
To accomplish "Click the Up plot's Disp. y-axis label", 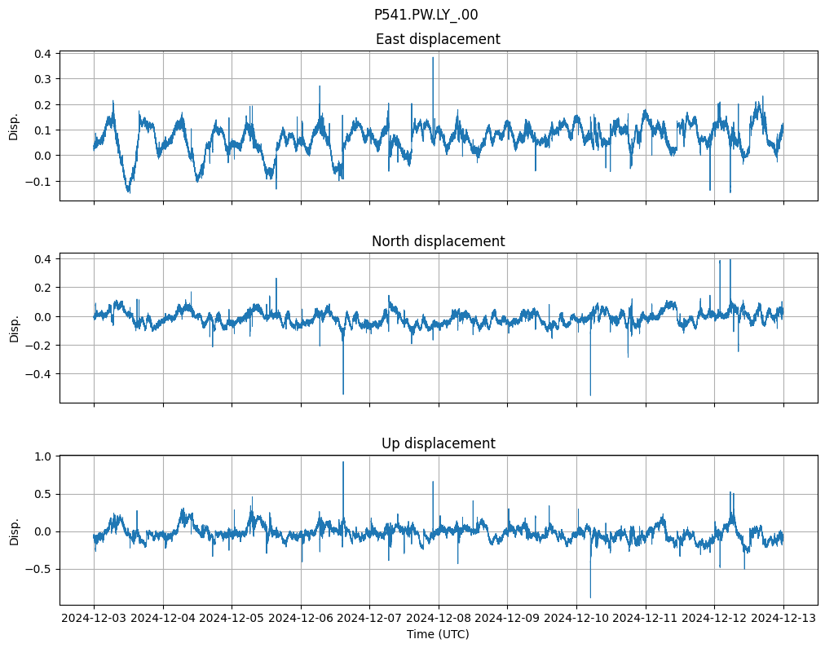I will click(x=14, y=530).
